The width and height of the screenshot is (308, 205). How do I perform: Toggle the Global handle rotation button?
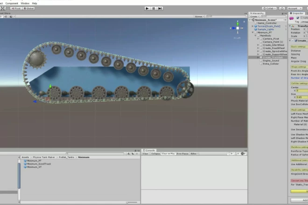pos(29,8)
